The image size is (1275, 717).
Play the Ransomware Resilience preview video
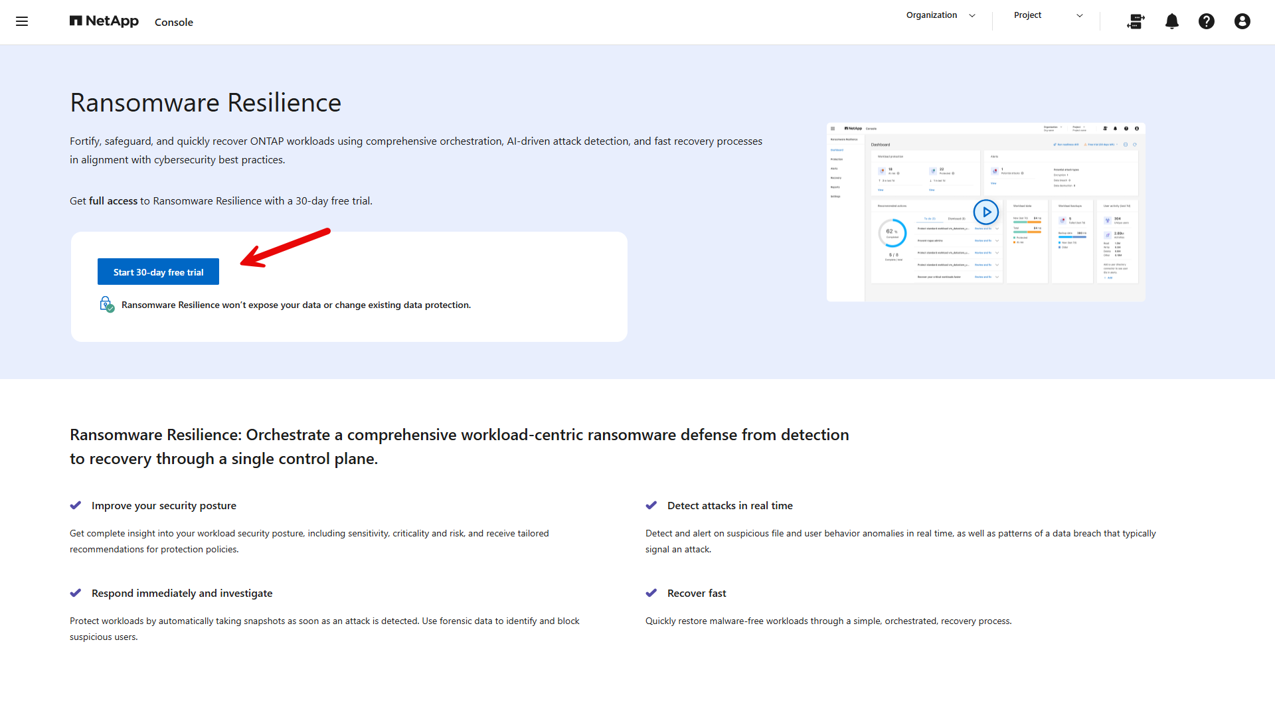click(986, 212)
